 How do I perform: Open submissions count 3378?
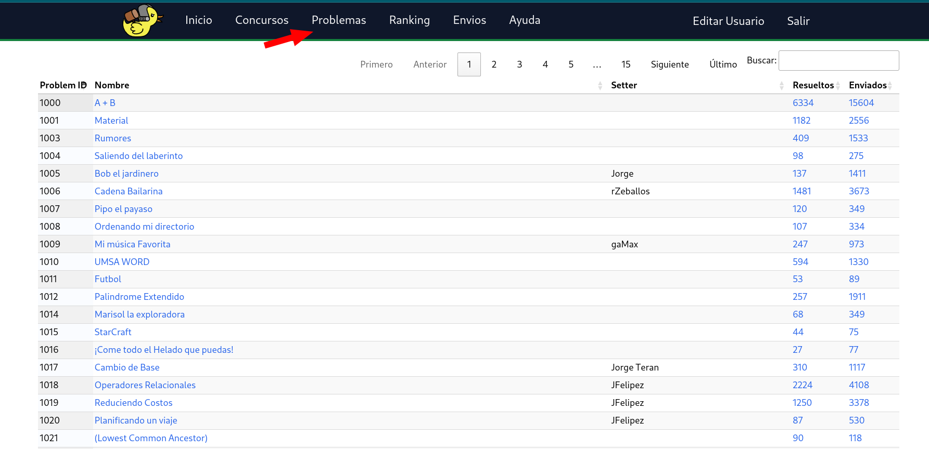click(x=859, y=403)
